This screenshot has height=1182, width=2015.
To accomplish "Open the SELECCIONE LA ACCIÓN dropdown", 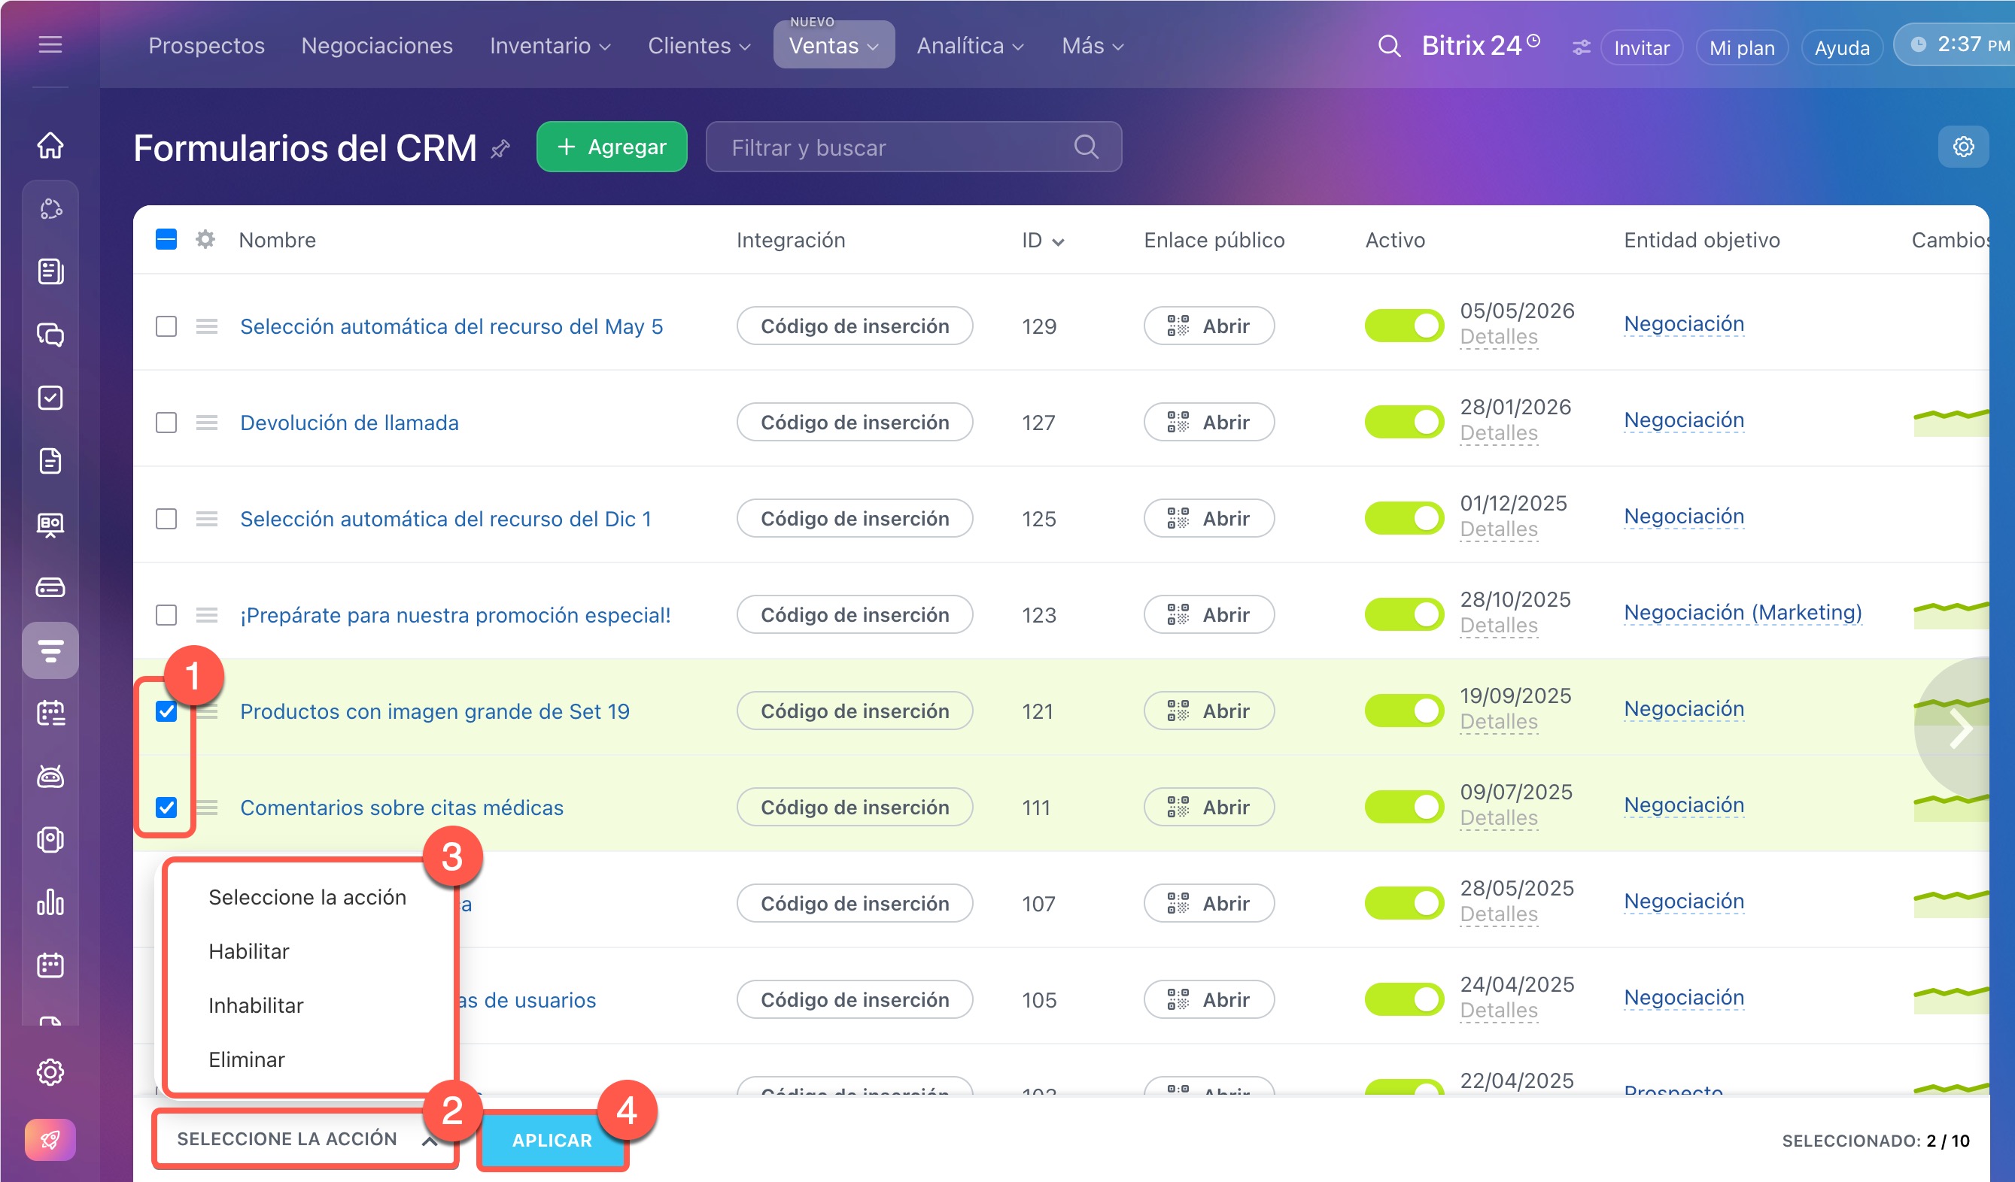I will (x=306, y=1139).
